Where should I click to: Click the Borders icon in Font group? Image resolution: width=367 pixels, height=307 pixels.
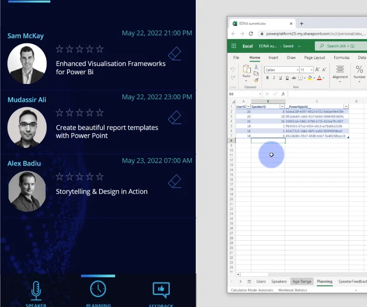point(301,78)
